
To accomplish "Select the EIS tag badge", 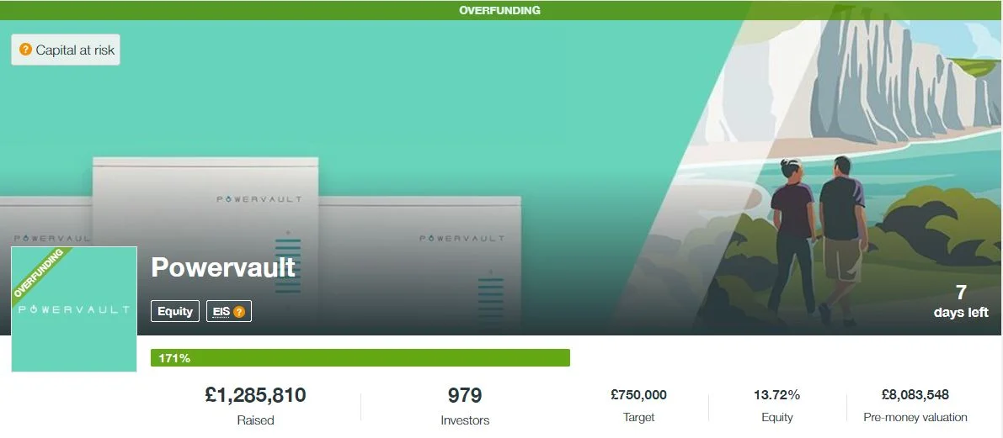I will point(229,311).
